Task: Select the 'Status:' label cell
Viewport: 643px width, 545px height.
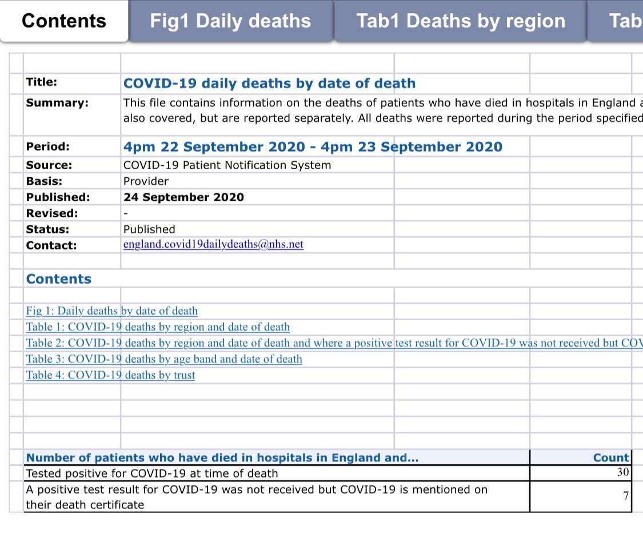Action: click(x=72, y=229)
